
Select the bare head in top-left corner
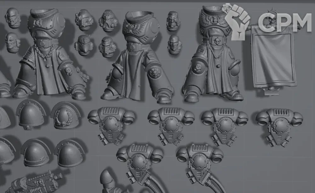[13, 18]
